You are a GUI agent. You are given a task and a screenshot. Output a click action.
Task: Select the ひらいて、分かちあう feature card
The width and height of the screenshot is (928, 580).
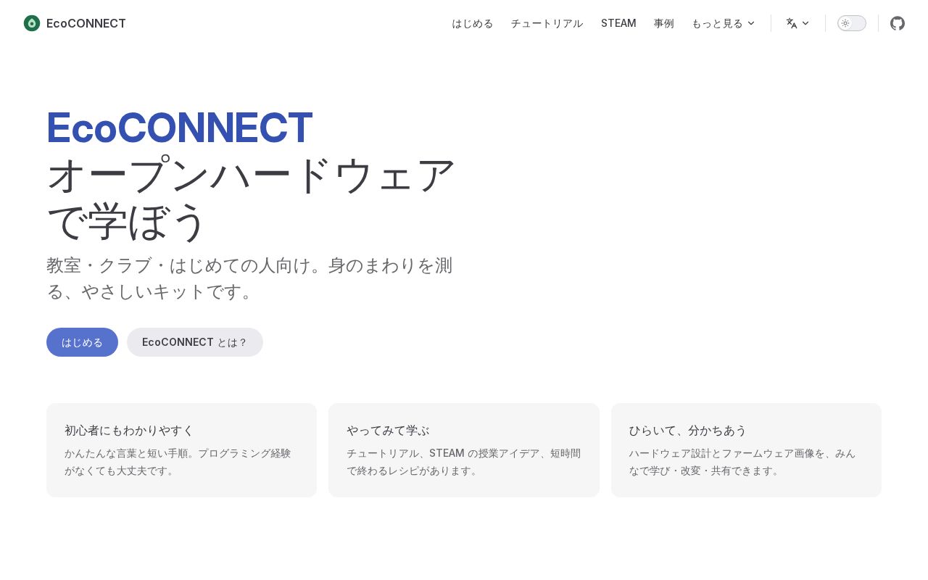tap(746, 450)
